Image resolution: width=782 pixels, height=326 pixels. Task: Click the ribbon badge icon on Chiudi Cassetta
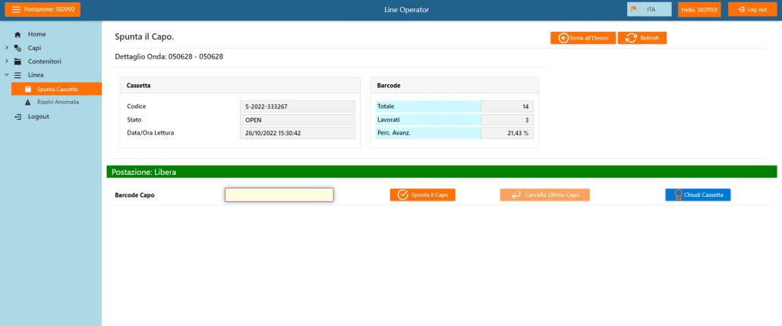(678, 195)
